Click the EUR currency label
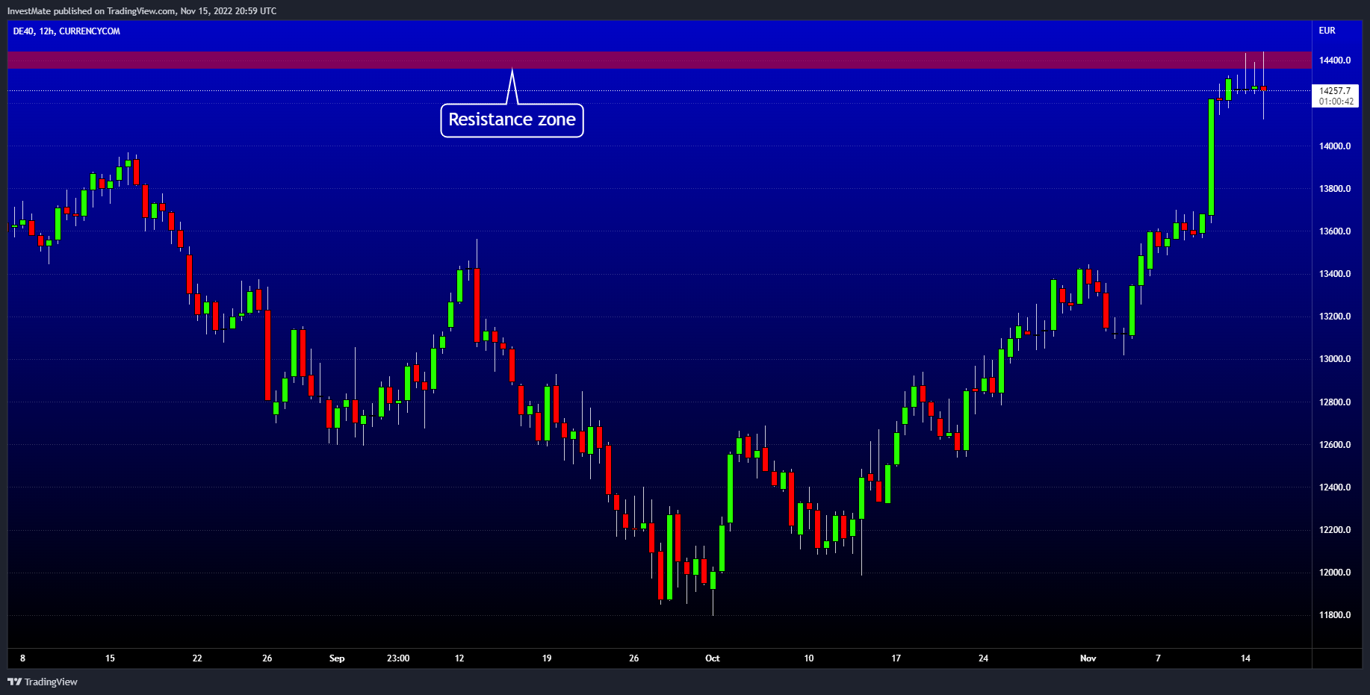 [x=1327, y=31]
